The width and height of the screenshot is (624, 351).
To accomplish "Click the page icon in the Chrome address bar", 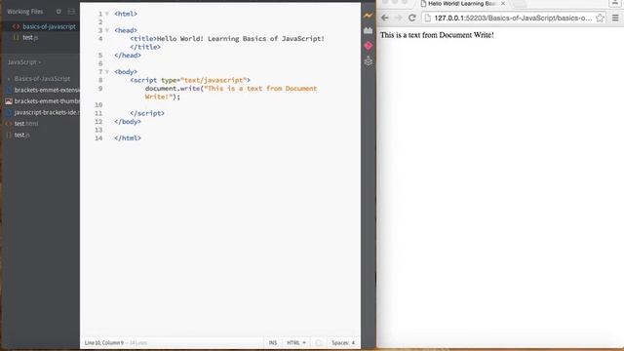I will point(428,18).
